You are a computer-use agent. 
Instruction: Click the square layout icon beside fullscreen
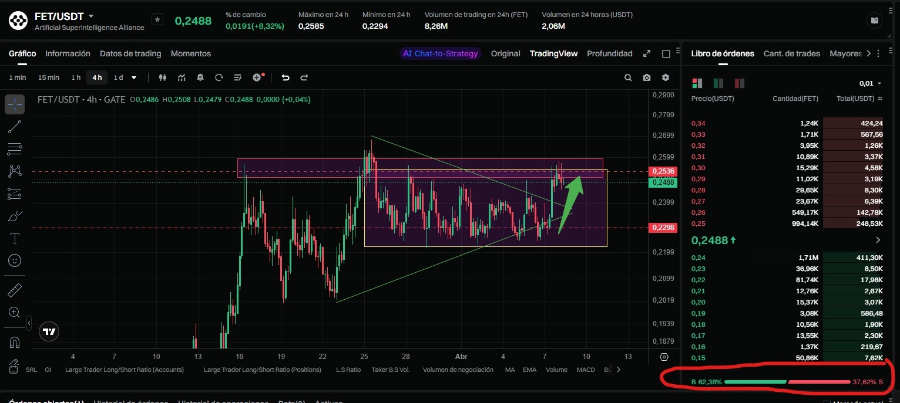point(666,53)
